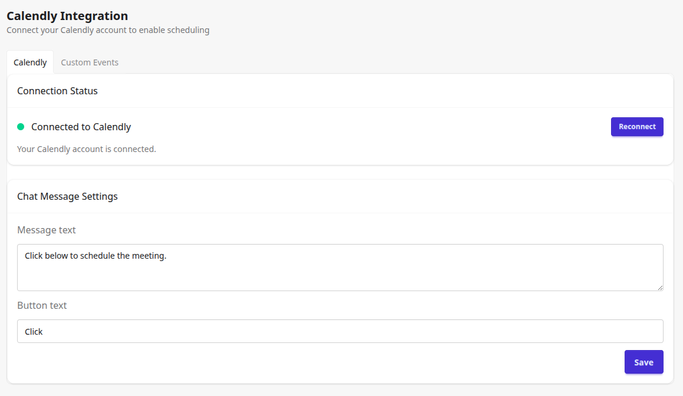Focus the Button text input field
The height and width of the screenshot is (396, 683).
[x=340, y=331]
